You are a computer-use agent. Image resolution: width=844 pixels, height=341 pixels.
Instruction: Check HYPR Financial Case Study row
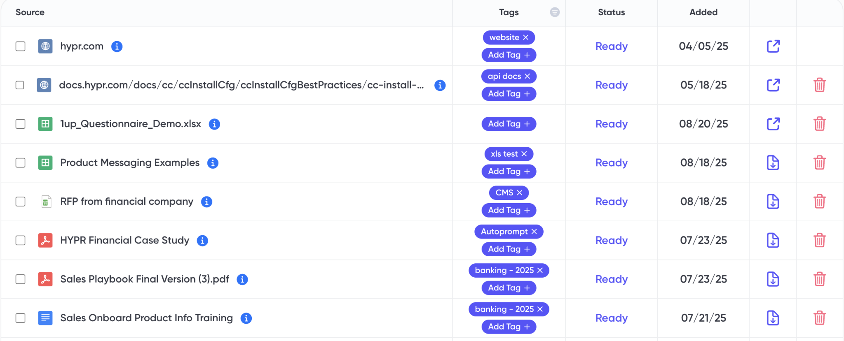[21, 240]
